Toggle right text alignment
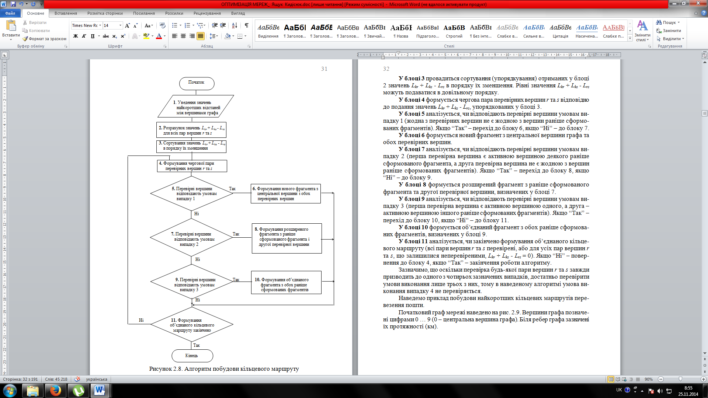This screenshot has width=708, height=398. point(192,36)
